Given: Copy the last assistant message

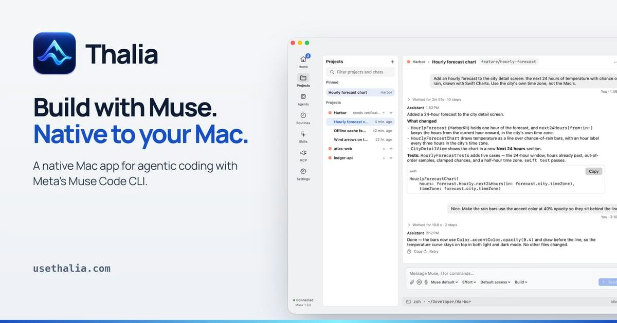Looking at the screenshot, I should [x=415, y=251].
